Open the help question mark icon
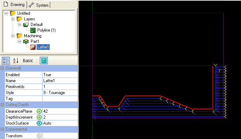The height and width of the screenshot is (139, 241). click(44, 61)
